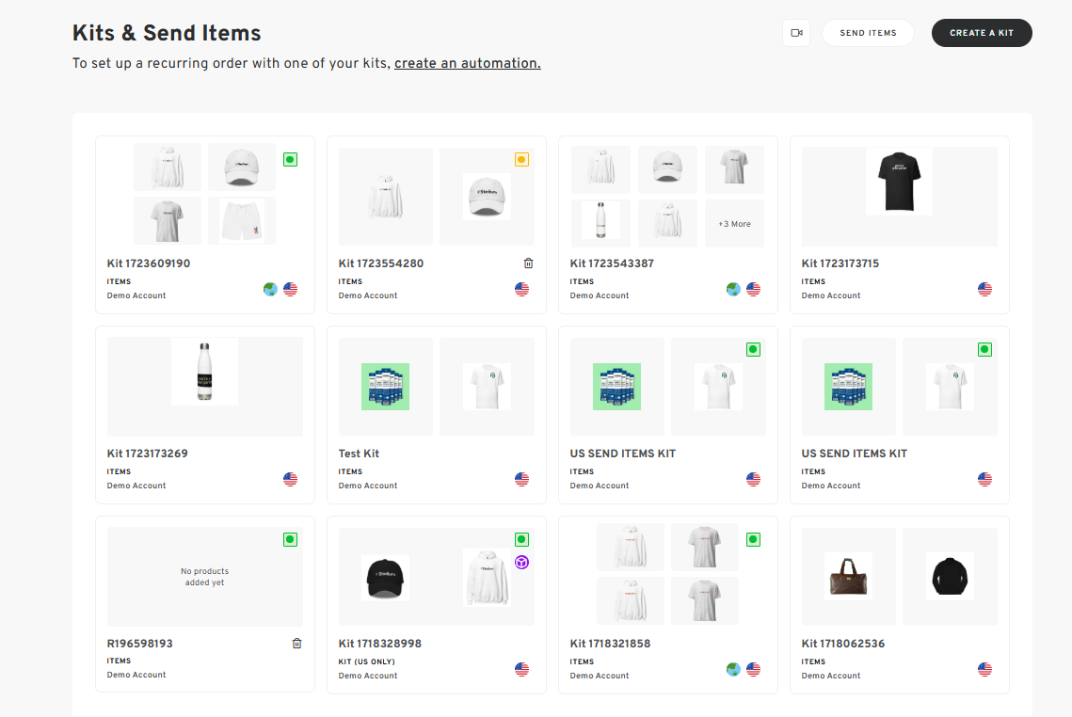Click globe icon on Kit 1723543387
This screenshot has width=1072, height=717.
coord(734,290)
